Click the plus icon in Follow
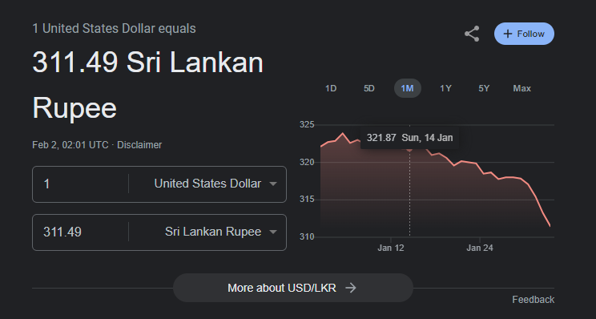The height and width of the screenshot is (319, 596). (x=507, y=34)
